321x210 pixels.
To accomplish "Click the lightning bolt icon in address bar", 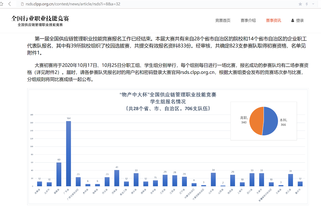I will 307,4.
